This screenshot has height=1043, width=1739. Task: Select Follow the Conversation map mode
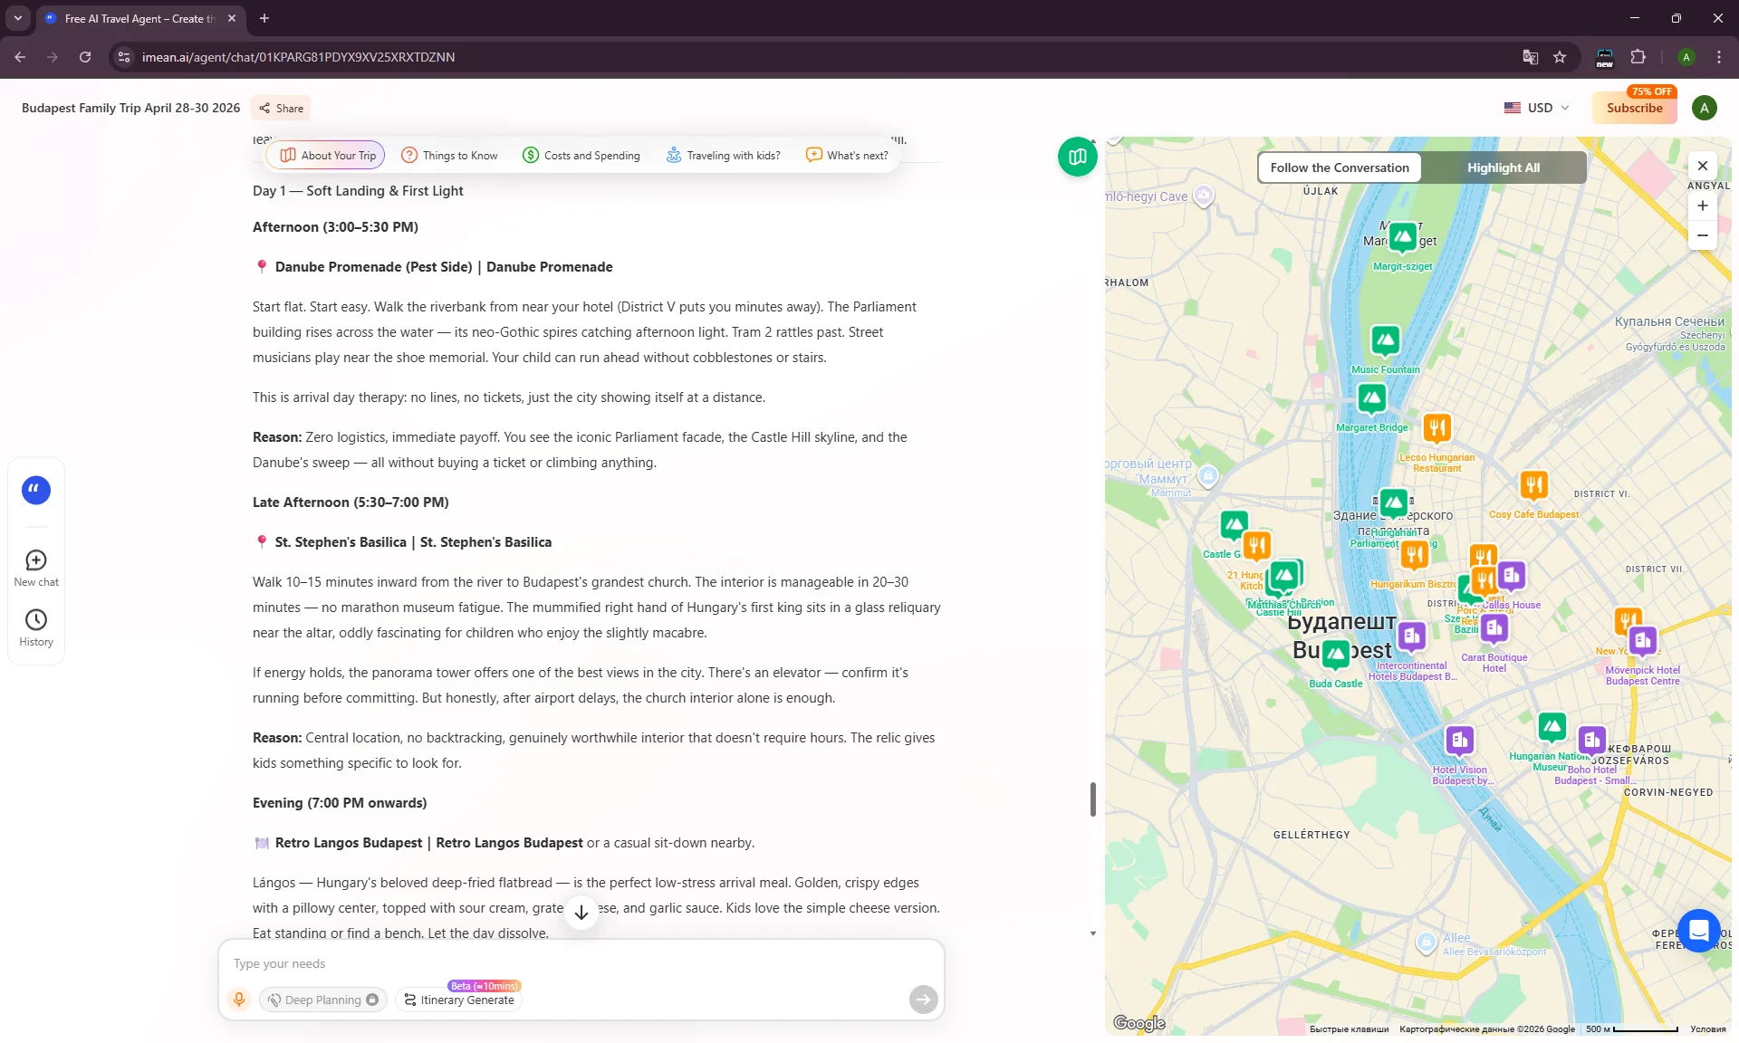(1340, 167)
